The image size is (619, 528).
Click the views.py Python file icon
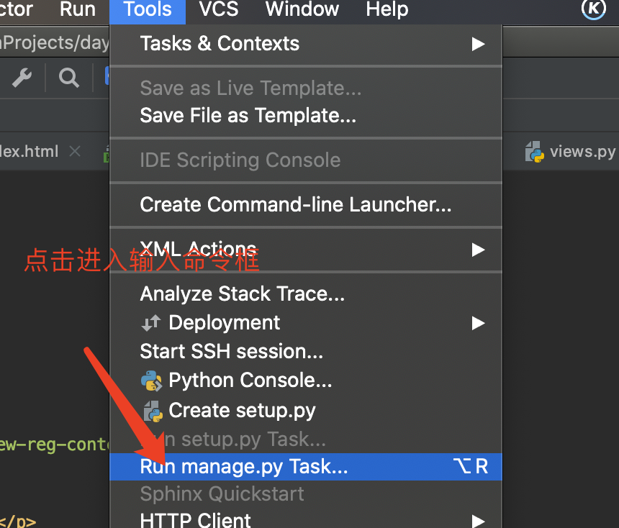point(535,152)
